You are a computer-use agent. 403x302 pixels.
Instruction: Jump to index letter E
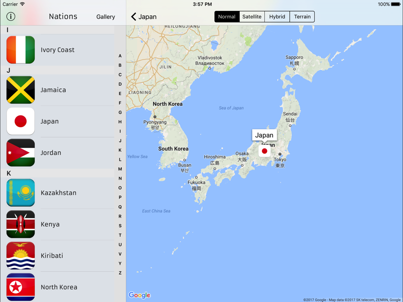120,93
